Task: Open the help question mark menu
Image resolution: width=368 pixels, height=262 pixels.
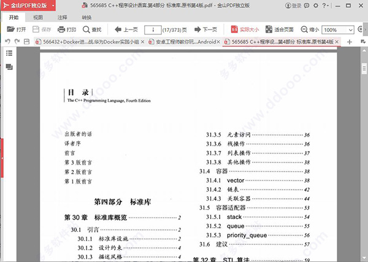Action: [325, 6]
